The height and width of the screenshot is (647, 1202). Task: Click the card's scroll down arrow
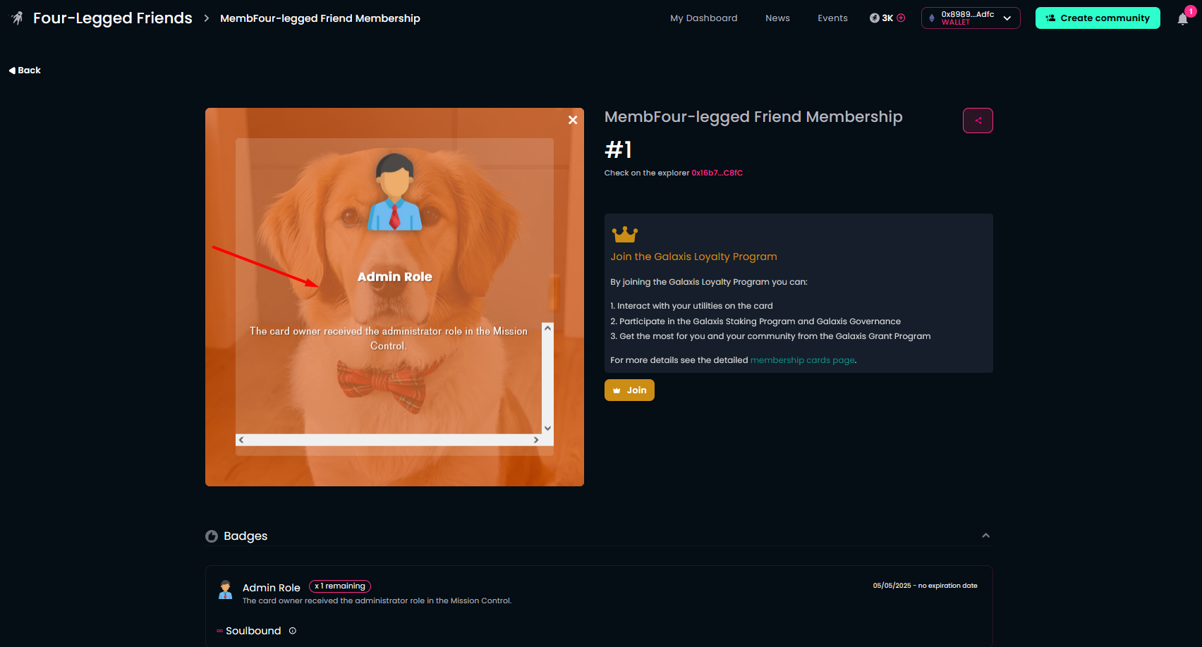[x=547, y=428]
